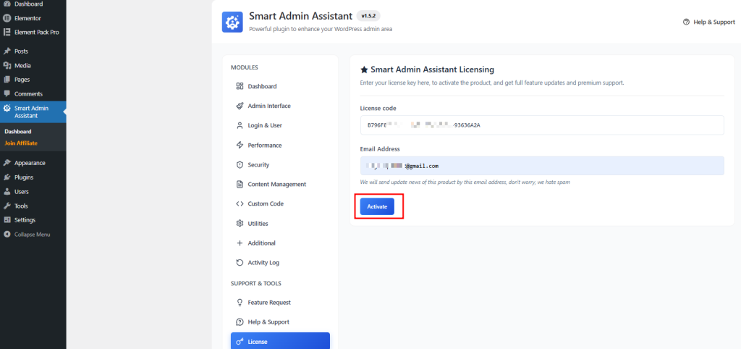Click the Activate button
This screenshot has width=741, height=349.
(x=377, y=206)
